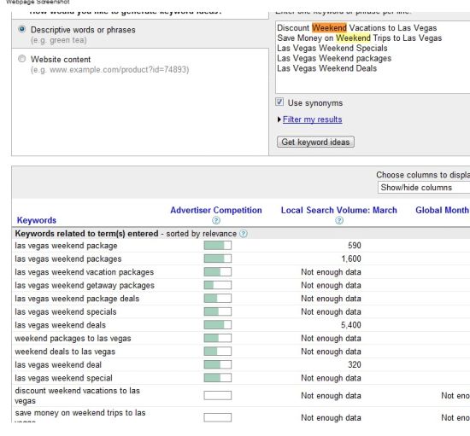
Task: Select Website content radio option
Action: [21, 58]
